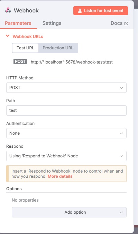Select the Parameters tab
The width and height of the screenshot is (138, 234).
click(18, 23)
